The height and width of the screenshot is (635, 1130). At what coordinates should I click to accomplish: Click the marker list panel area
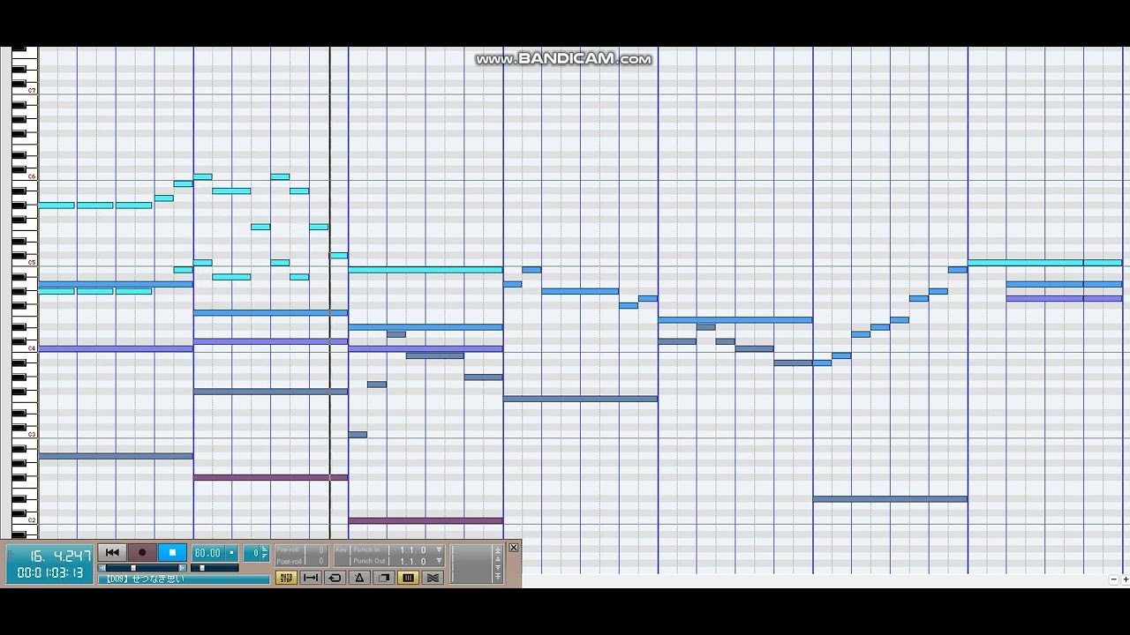click(x=471, y=563)
